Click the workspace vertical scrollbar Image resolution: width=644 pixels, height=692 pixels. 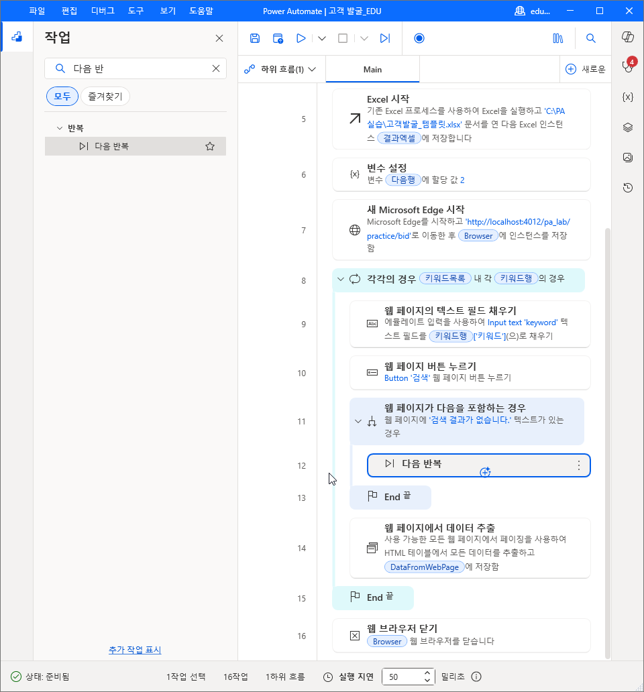(x=607, y=443)
